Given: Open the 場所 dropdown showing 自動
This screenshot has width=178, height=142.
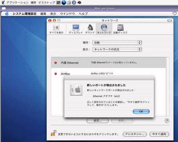Looking at the screenshot, I should pyautogui.click(x=117, y=43).
